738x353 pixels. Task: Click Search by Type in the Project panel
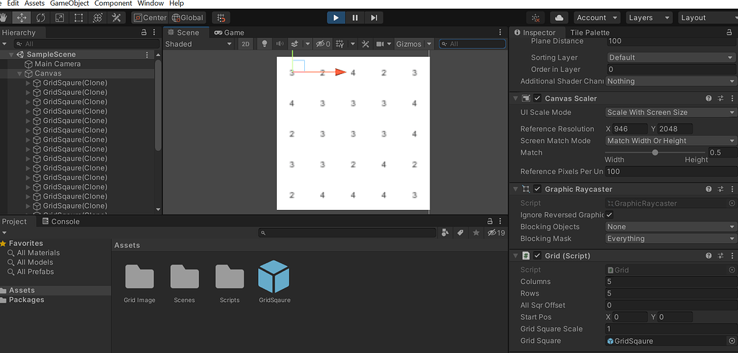click(445, 233)
